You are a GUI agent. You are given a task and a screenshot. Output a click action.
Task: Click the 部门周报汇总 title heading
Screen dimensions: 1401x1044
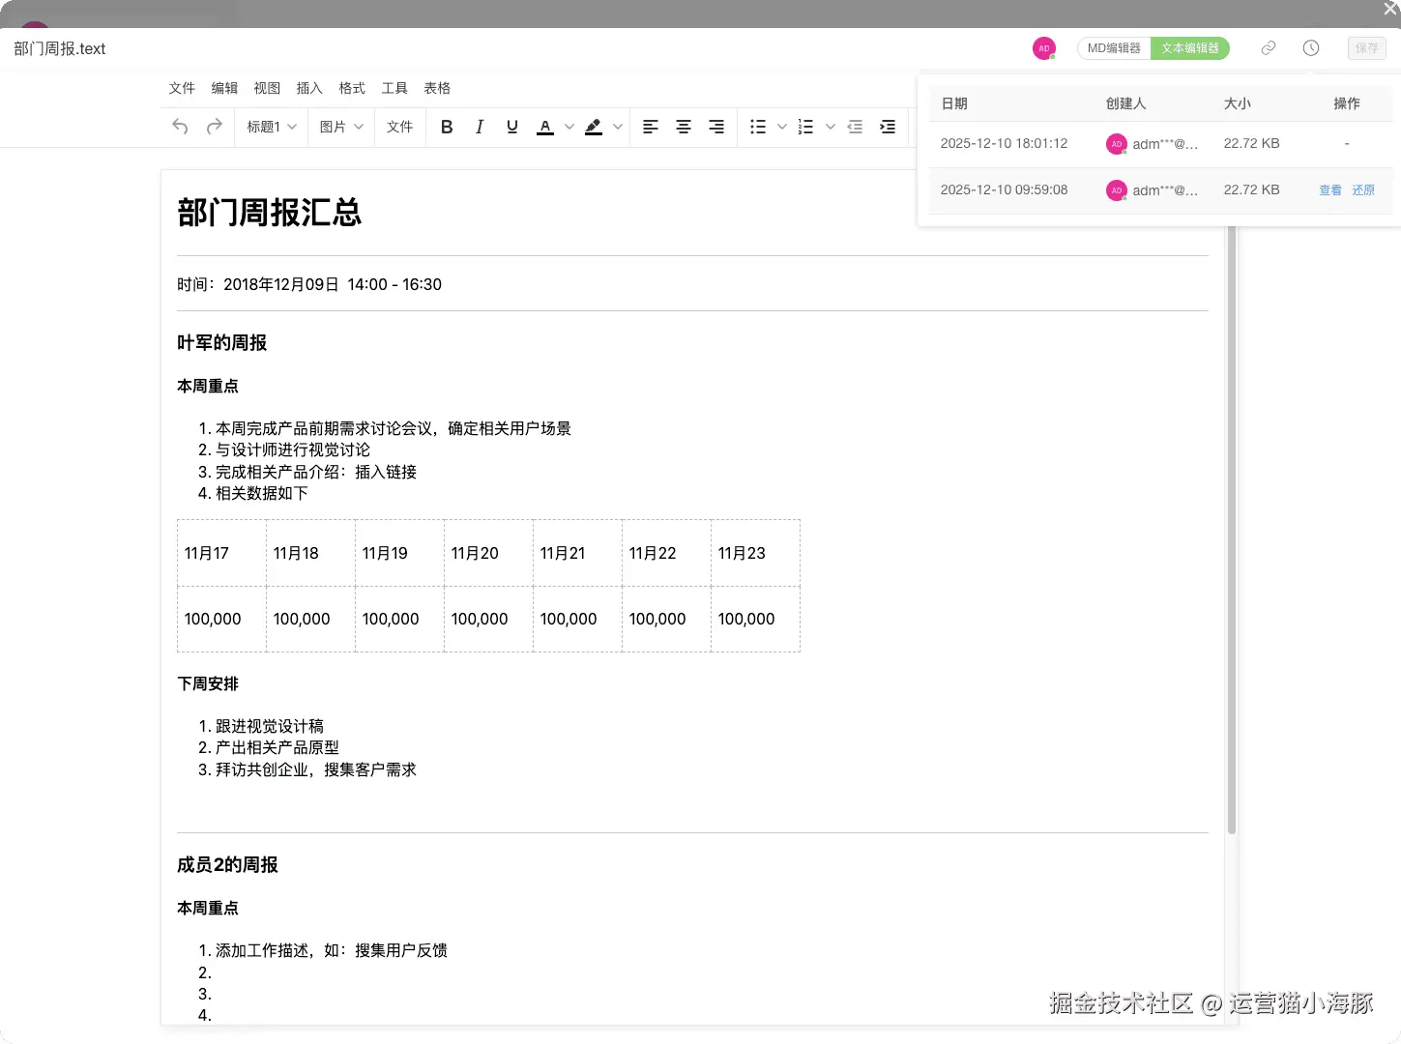[270, 212]
